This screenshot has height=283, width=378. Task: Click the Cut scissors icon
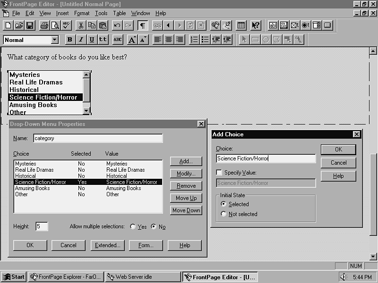[81, 25]
